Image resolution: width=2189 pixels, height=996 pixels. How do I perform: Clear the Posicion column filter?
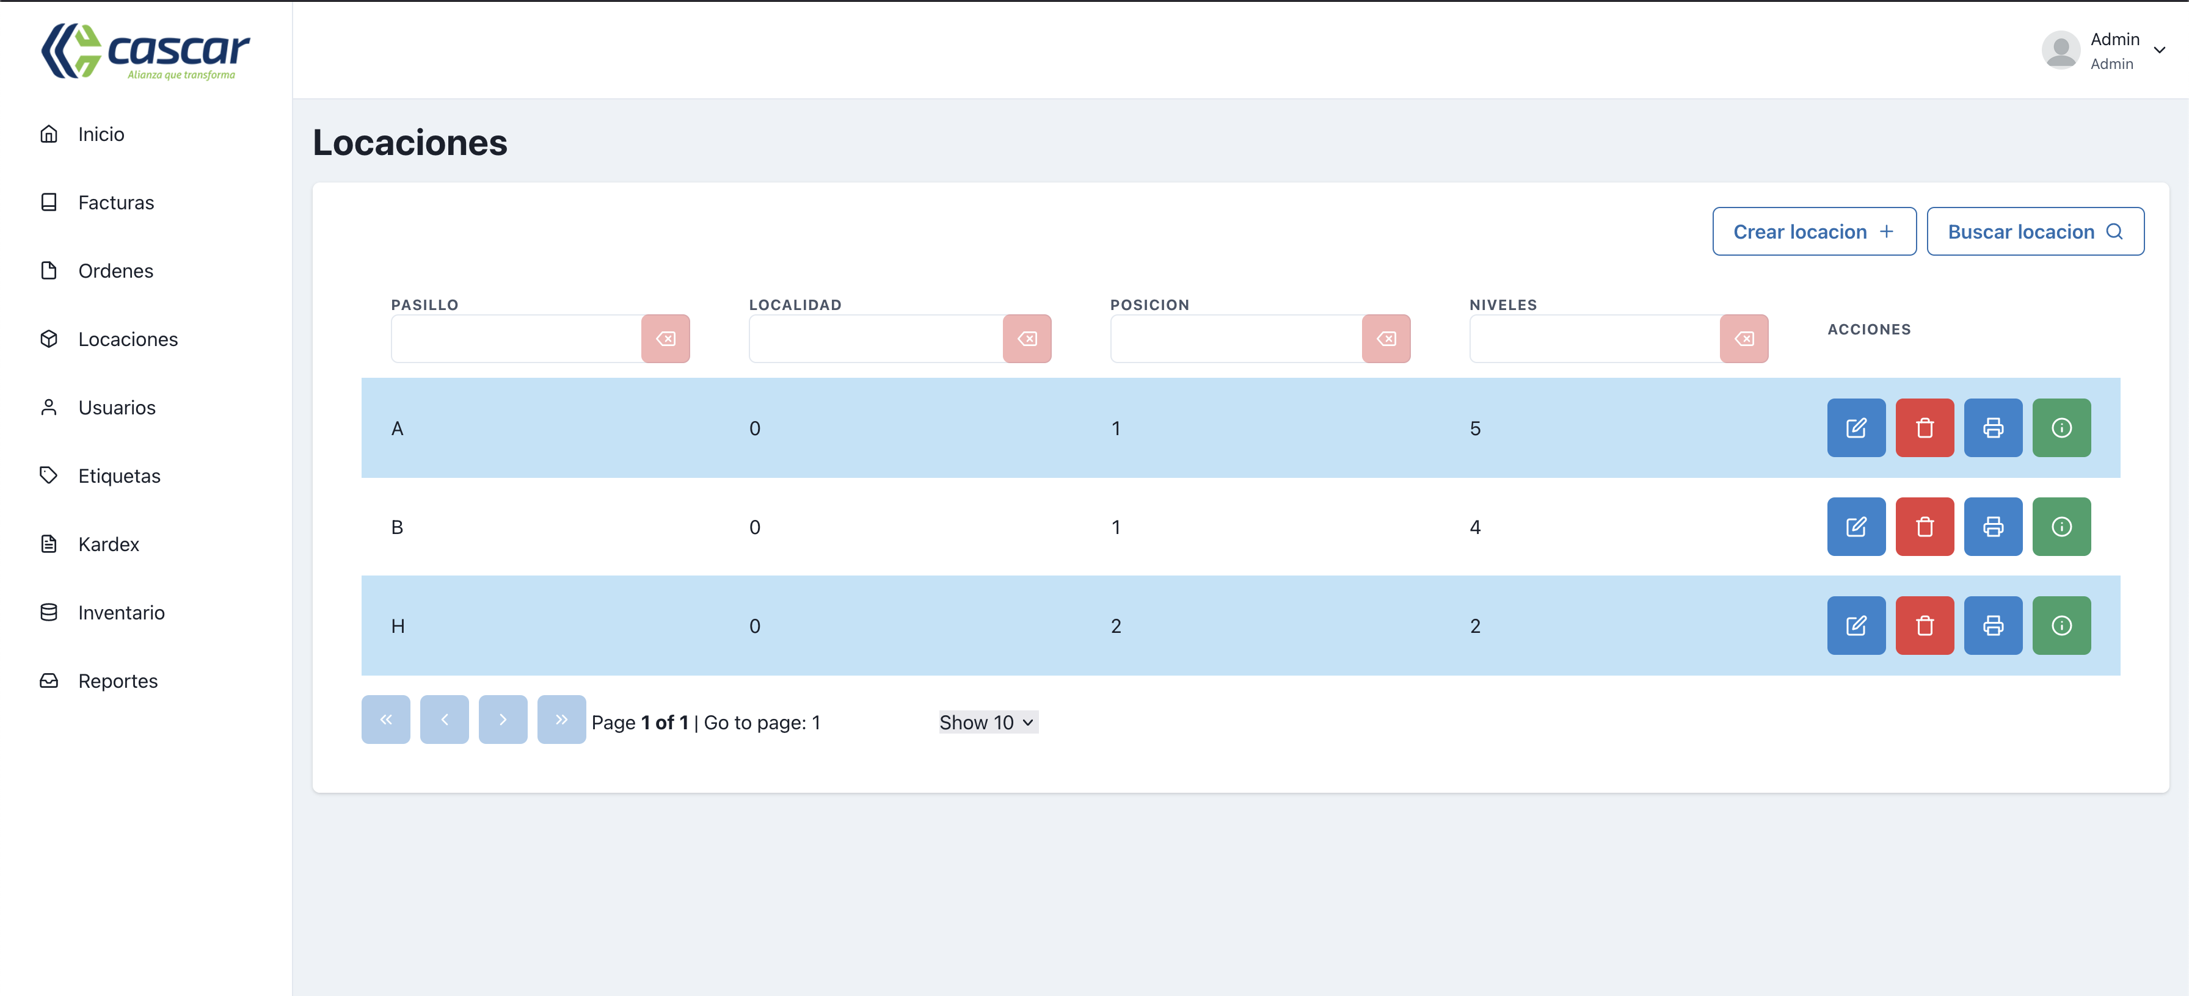1386,339
